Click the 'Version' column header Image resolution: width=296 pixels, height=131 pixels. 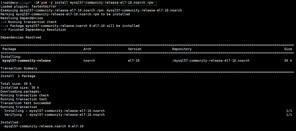point(134,49)
